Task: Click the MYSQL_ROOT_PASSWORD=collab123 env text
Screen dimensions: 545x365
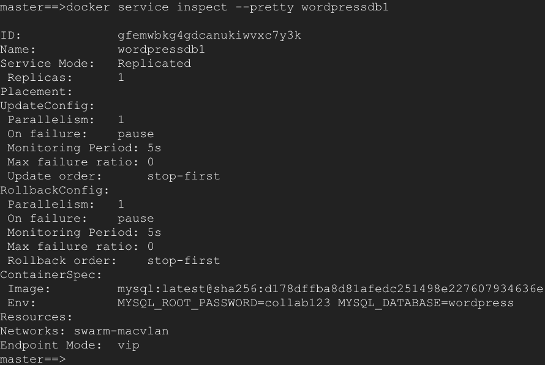Action: click(224, 303)
